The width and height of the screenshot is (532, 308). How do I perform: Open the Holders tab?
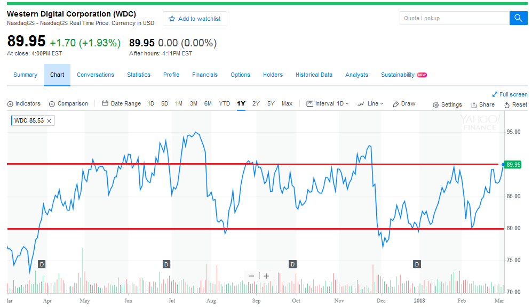(x=273, y=75)
